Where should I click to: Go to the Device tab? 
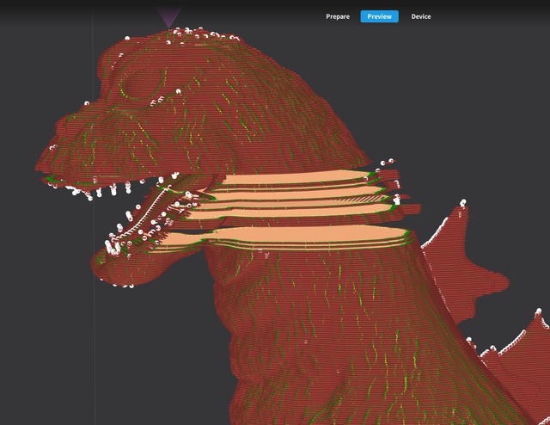(x=421, y=16)
